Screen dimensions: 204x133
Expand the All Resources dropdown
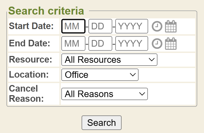click(109, 60)
